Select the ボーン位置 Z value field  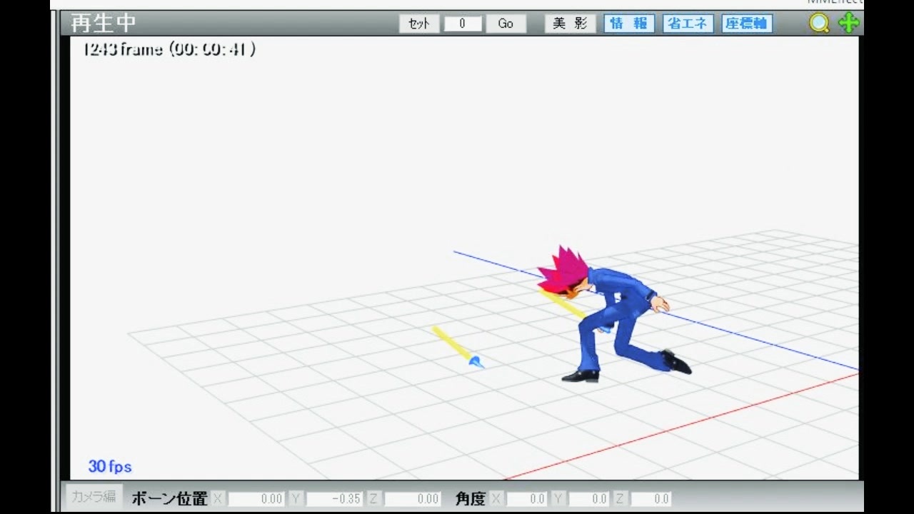pyautogui.click(x=413, y=499)
